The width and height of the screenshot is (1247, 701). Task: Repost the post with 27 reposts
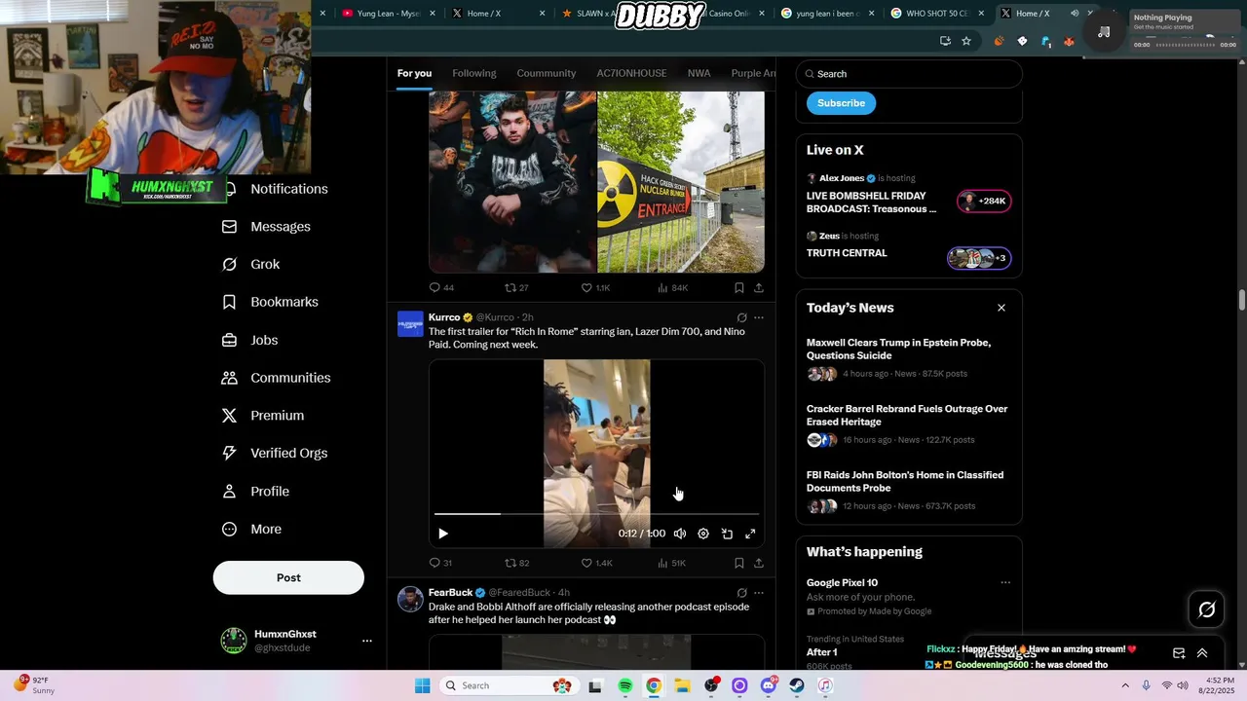(516, 288)
